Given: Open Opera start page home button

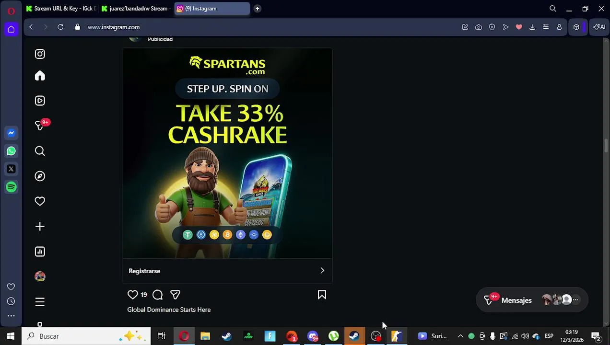Looking at the screenshot, I should click(11, 29).
